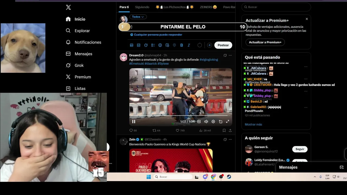This screenshot has height=195, width=347.
Task: Open the #daarick hashtag
Action: point(150,64)
